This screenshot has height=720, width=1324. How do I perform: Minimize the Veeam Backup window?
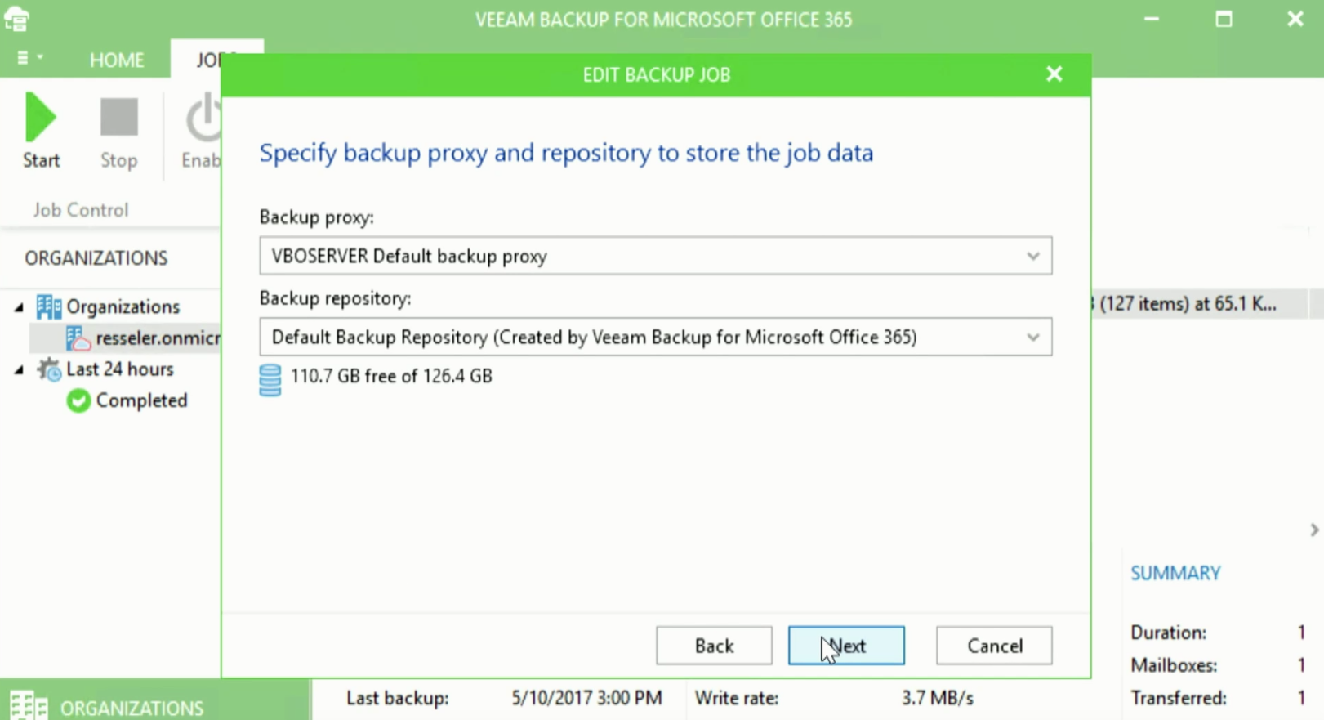pyautogui.click(x=1152, y=19)
